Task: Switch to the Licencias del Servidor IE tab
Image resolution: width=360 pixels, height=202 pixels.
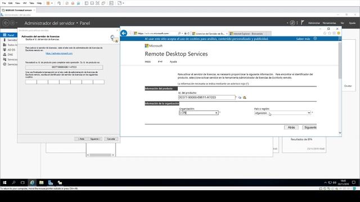Action: 210,34
